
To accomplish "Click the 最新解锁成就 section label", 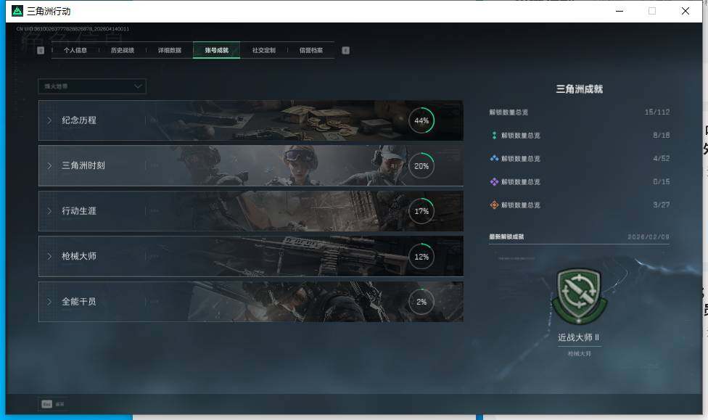I will pyautogui.click(x=506, y=236).
